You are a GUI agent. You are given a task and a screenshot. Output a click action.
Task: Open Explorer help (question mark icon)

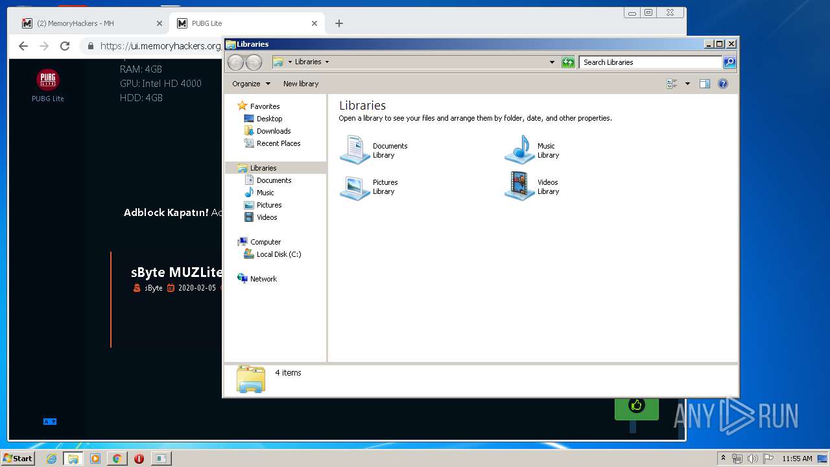tap(723, 84)
